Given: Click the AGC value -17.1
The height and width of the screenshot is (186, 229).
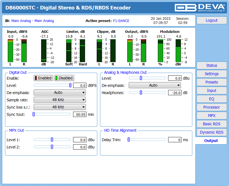Looking at the screenshot, I should pos(44,36).
